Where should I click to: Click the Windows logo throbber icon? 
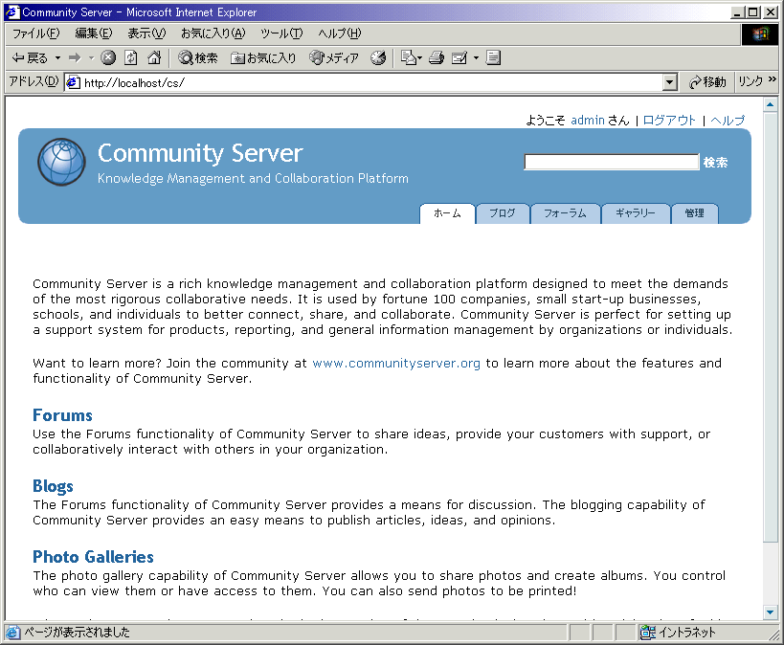pyautogui.click(x=760, y=34)
